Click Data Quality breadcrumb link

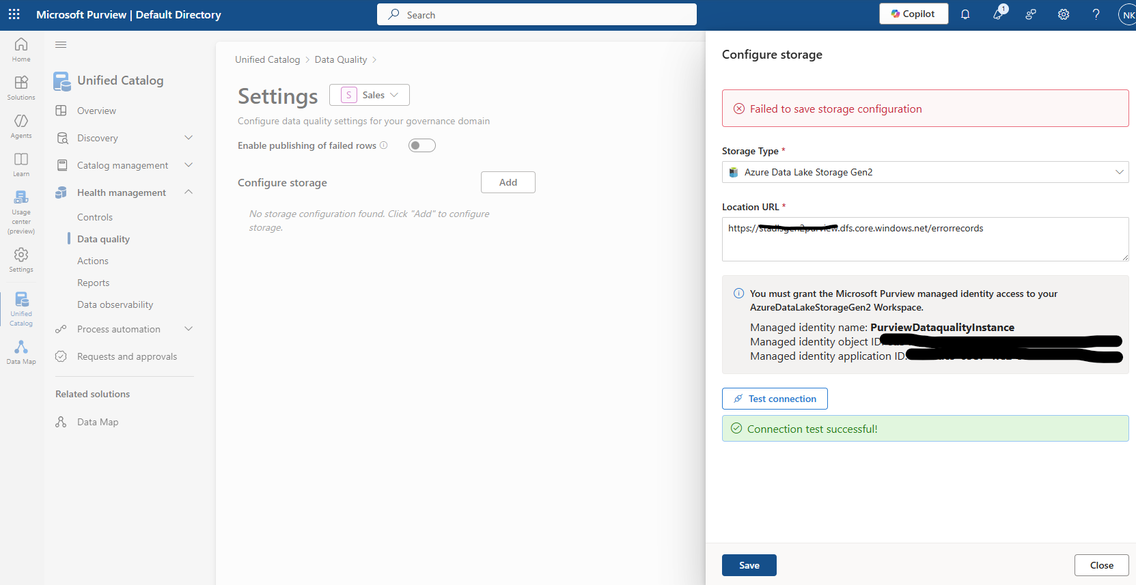click(341, 59)
